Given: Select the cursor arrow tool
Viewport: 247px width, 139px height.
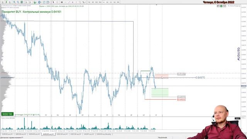Looking at the screenshot, I should pyautogui.click(x=53, y=2).
